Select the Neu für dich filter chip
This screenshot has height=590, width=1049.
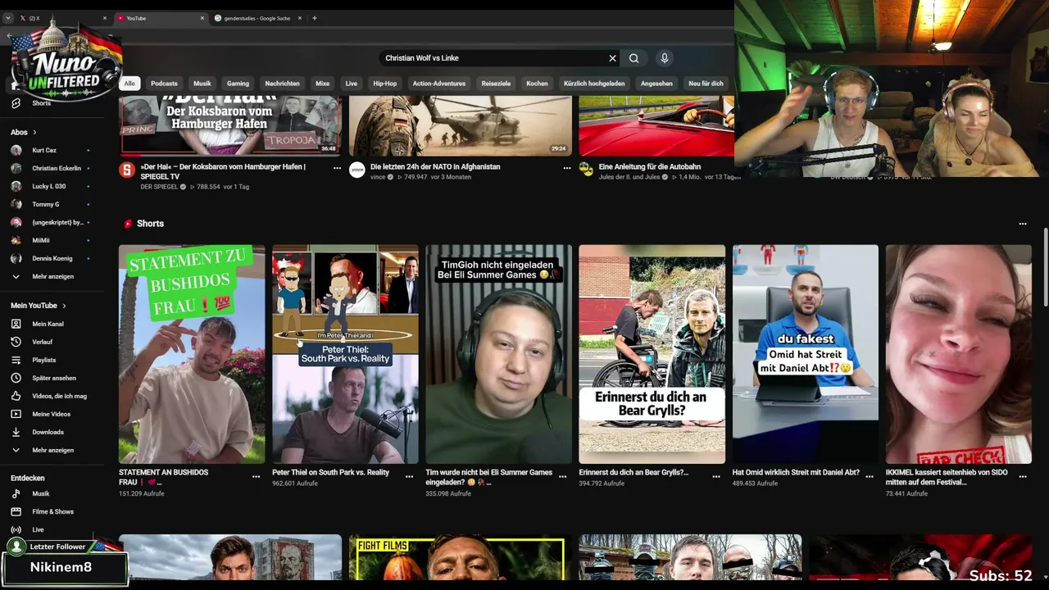pos(706,84)
